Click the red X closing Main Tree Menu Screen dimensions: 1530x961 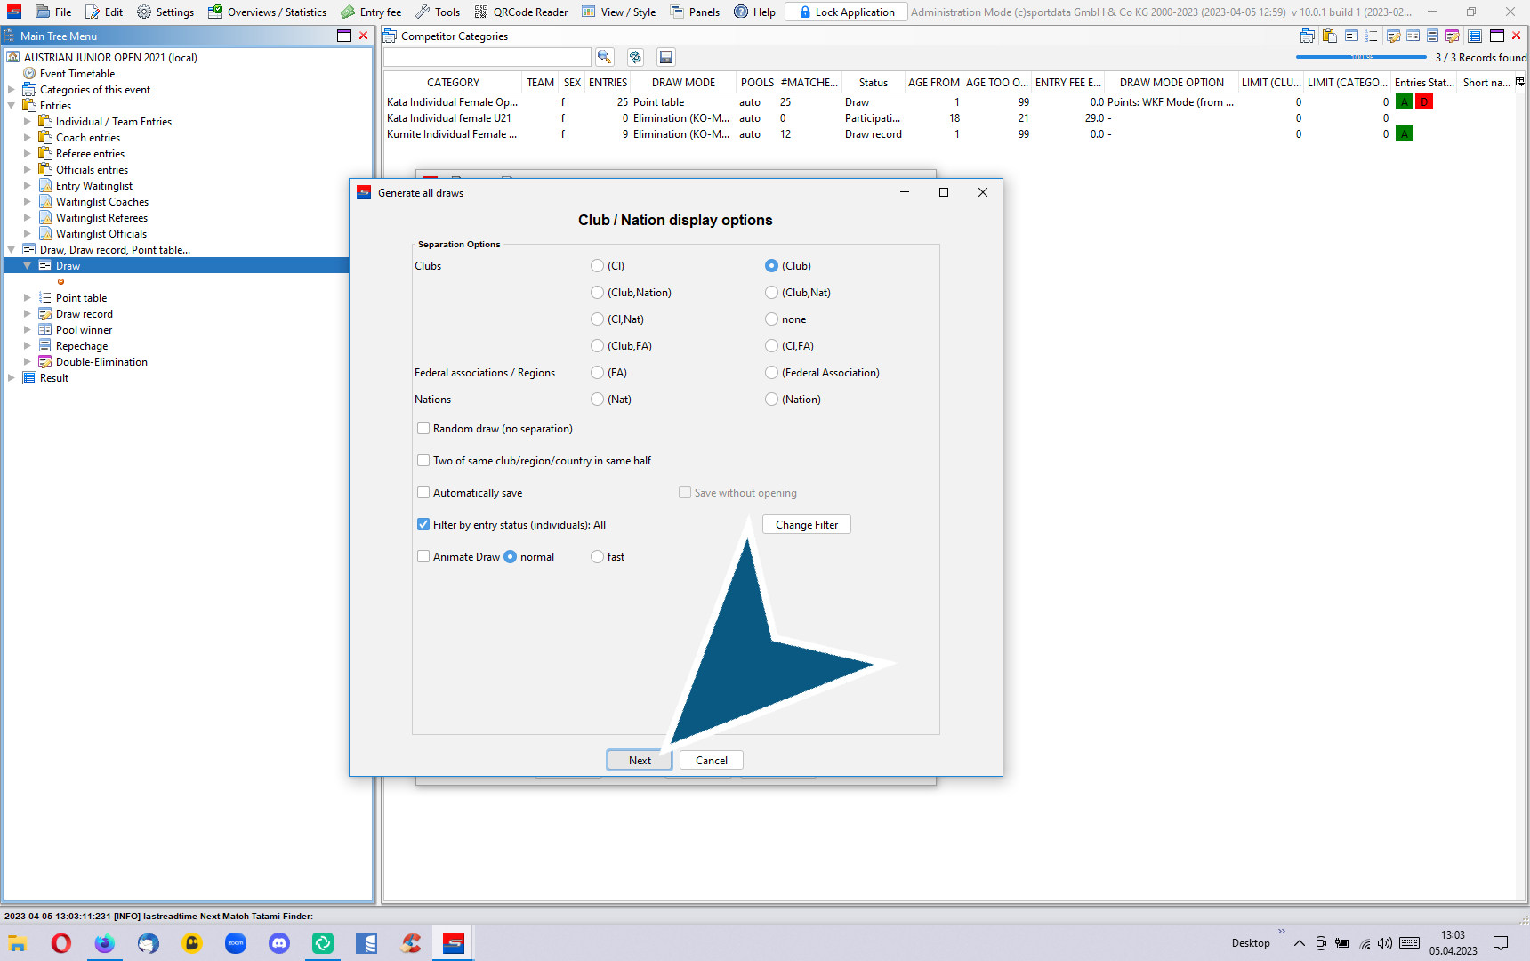363,36
